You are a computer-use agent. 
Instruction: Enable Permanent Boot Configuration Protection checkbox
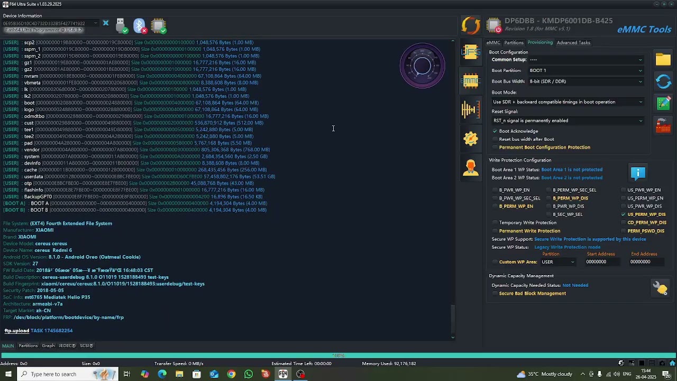495,148
